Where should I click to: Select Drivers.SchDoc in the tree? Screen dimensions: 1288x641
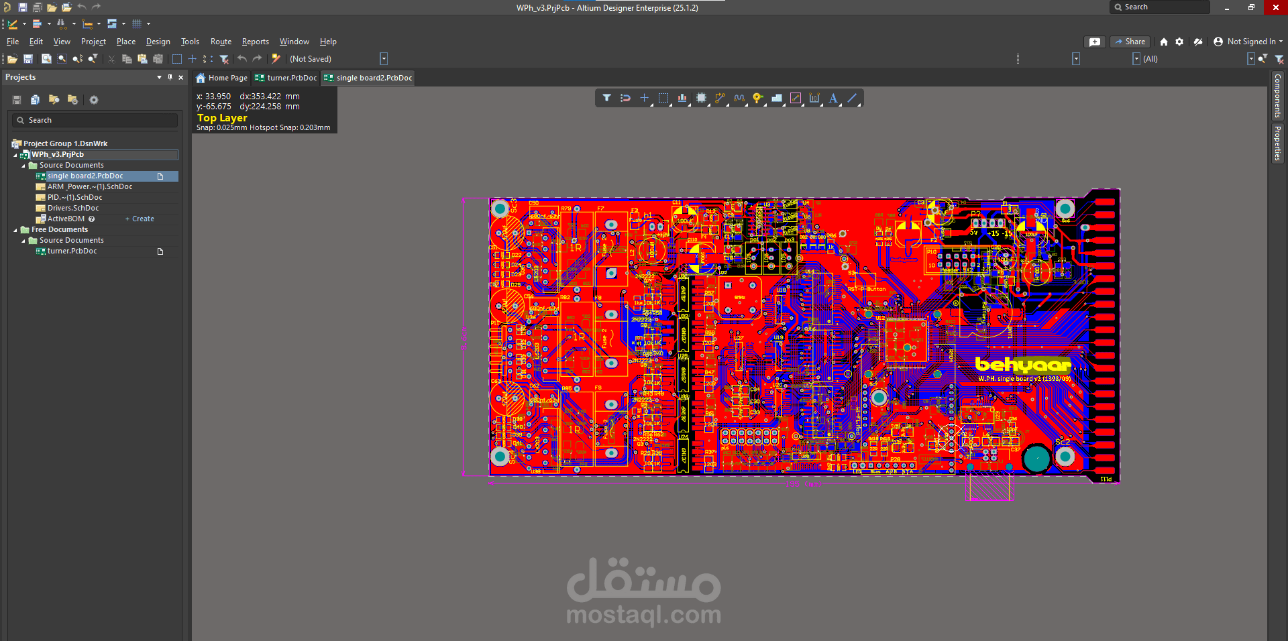click(x=73, y=209)
